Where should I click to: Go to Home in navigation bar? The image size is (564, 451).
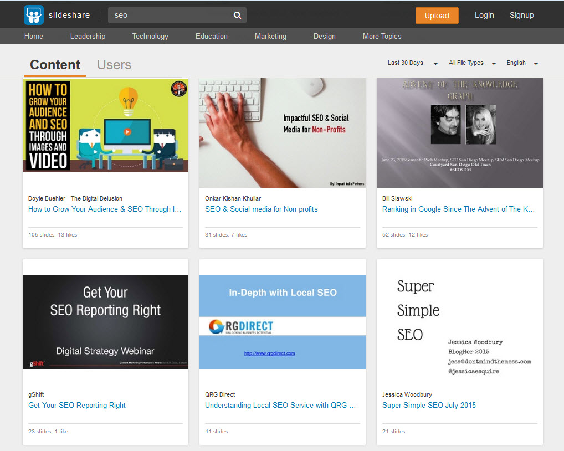[x=34, y=37]
